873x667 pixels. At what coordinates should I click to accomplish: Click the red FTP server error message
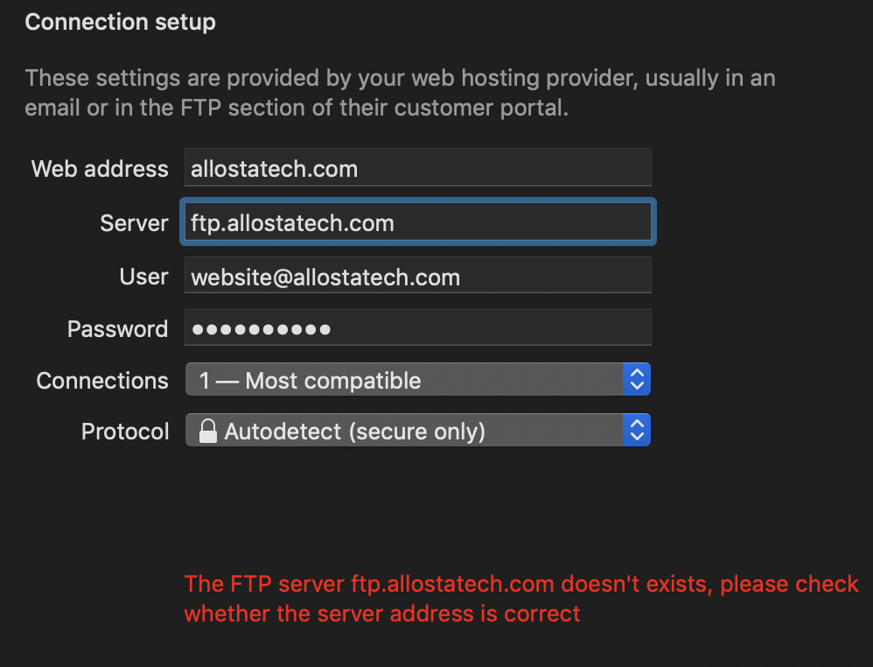coord(520,598)
